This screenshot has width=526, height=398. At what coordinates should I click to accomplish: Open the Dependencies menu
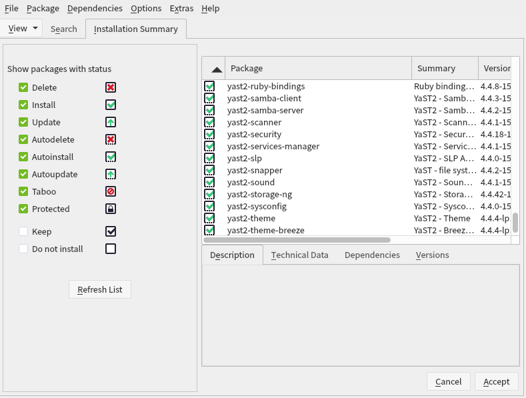(x=95, y=9)
